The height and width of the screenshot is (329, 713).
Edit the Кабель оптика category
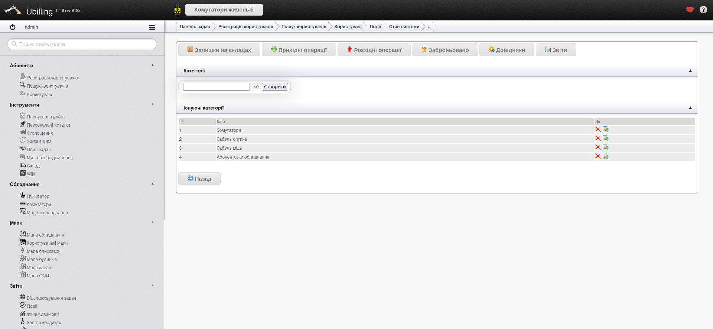605,139
